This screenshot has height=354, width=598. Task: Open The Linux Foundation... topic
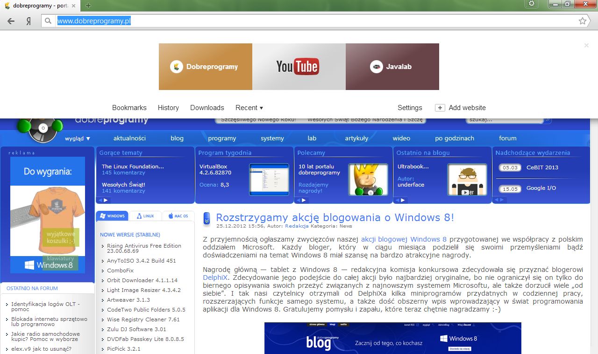tap(133, 167)
